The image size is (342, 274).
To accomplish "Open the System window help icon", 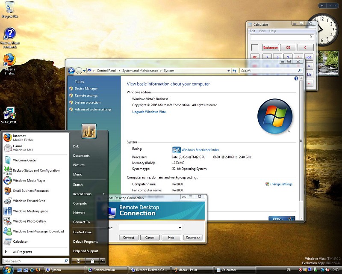I will (x=296, y=78).
